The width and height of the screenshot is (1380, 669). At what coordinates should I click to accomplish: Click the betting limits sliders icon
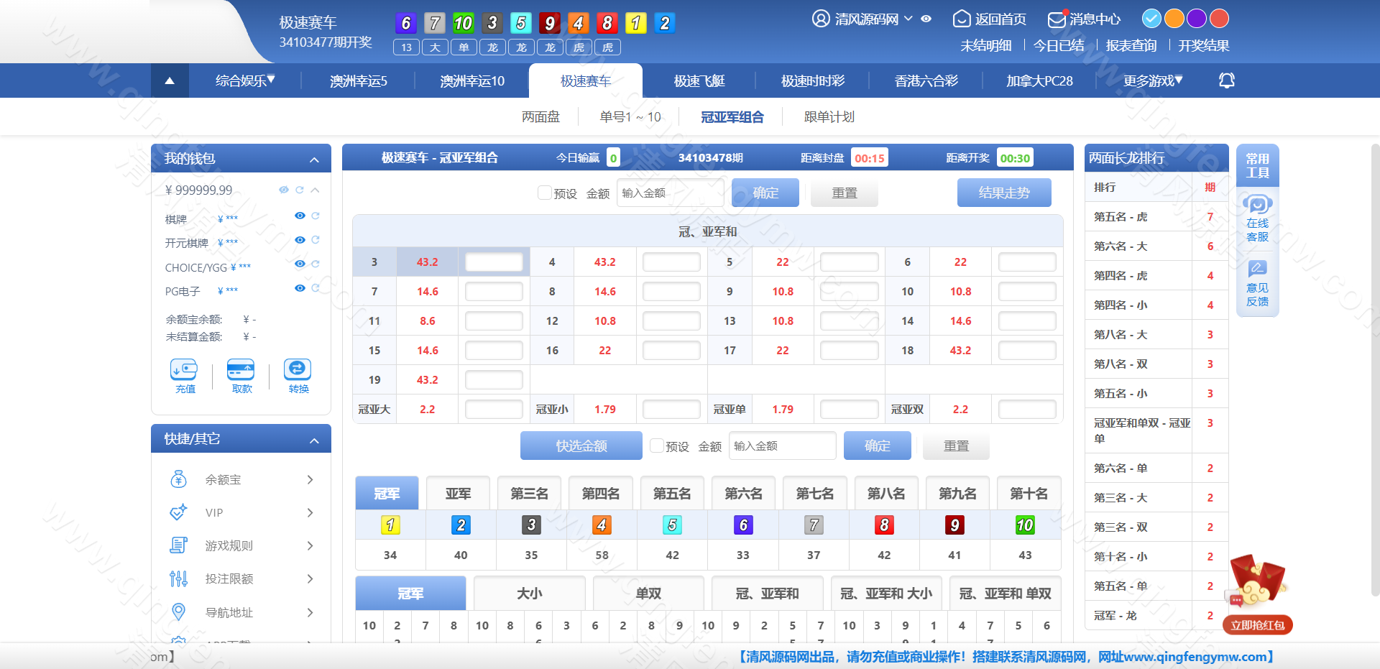178,578
